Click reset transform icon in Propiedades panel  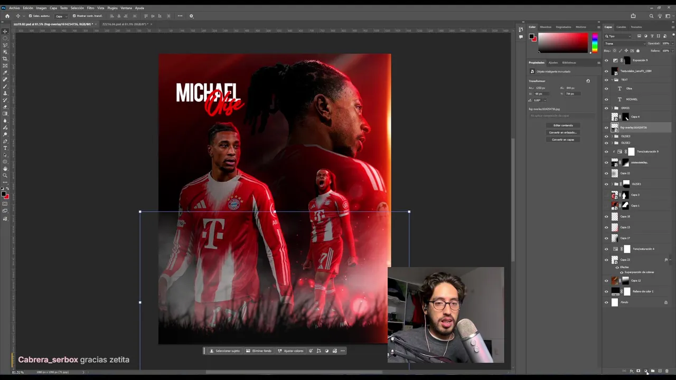(x=588, y=81)
